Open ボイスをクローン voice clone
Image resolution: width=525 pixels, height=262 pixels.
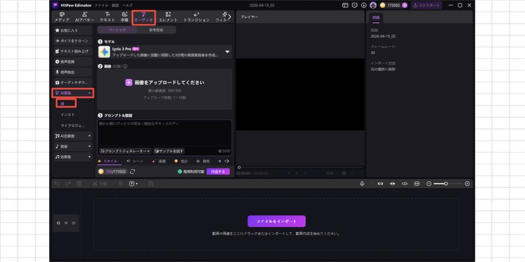tap(73, 41)
